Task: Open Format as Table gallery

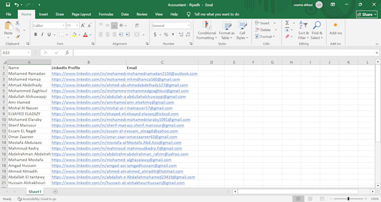Action: coord(226,30)
